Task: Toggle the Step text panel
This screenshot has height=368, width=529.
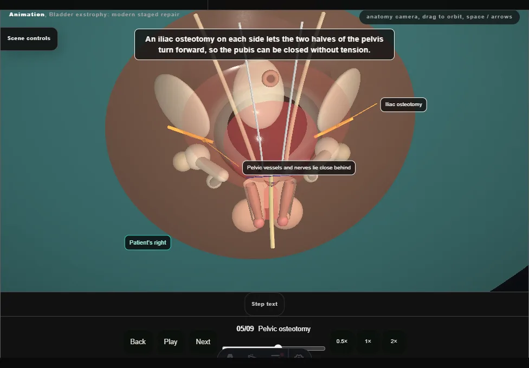Action: coord(264,304)
